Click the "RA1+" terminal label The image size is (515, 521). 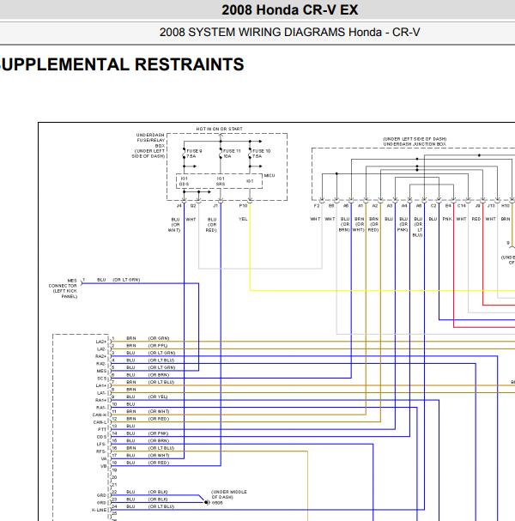click(x=100, y=400)
